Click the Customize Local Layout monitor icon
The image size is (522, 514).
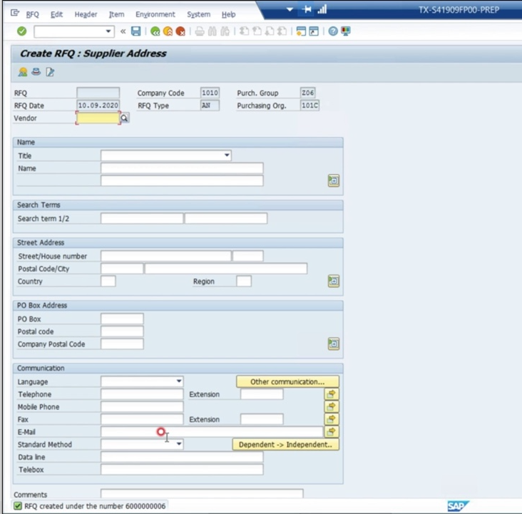tap(346, 31)
